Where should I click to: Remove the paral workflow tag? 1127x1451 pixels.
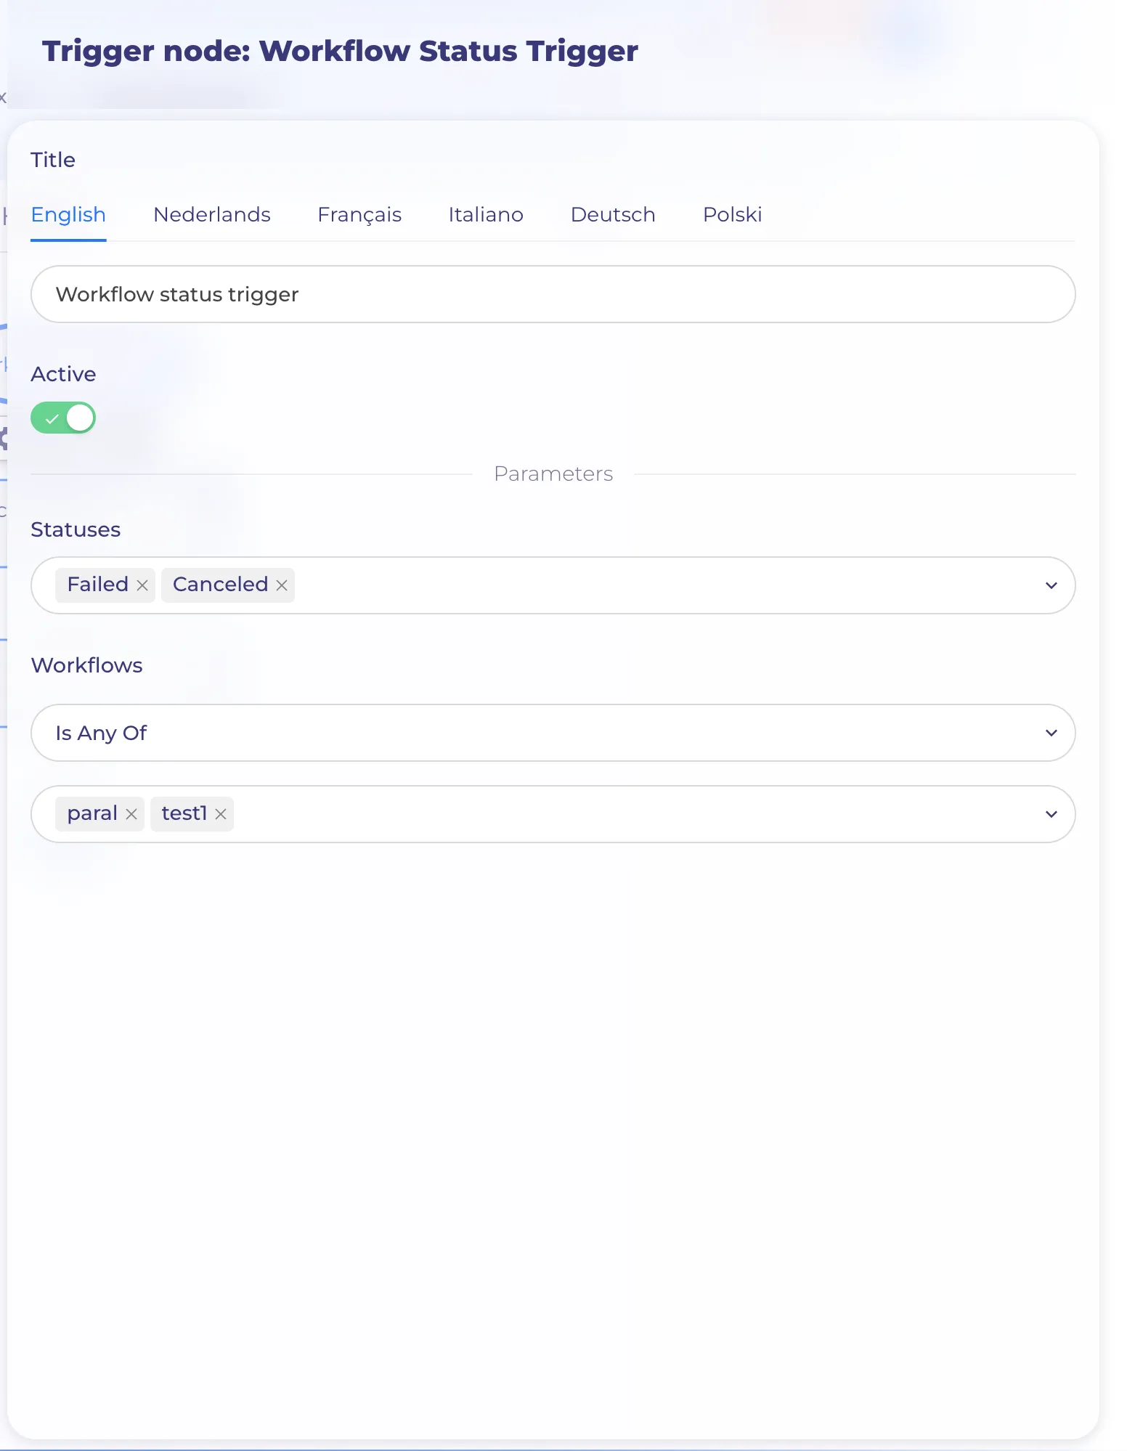point(131,814)
